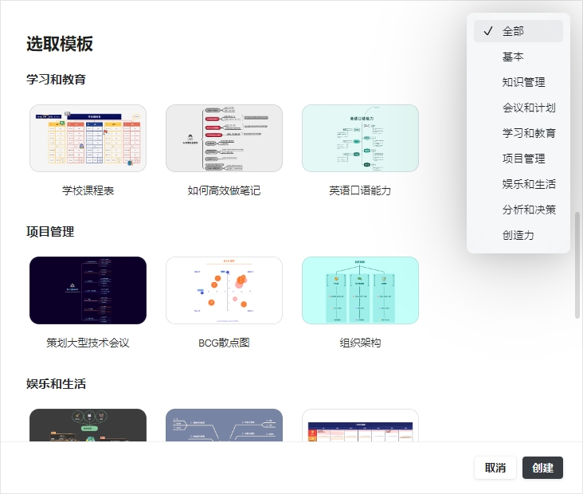This screenshot has height=494, width=583.
Task: Click the 学习和教育 section heading
Action: pos(56,79)
